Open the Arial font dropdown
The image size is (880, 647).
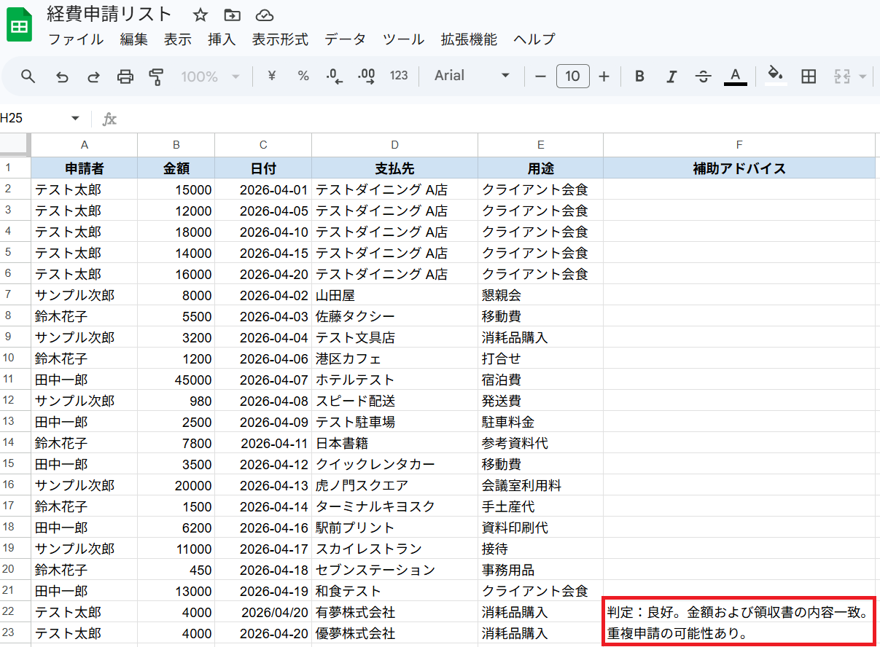click(x=472, y=76)
